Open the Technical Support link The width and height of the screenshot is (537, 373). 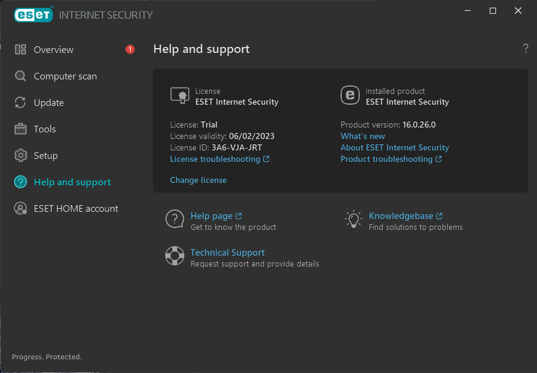227,253
